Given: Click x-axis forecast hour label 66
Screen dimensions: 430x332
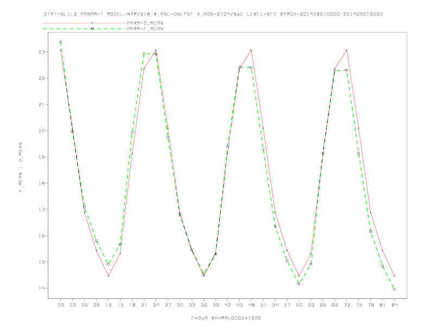Looking at the screenshot, I should tap(323, 305).
